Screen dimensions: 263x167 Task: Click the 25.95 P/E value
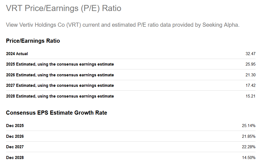click(x=250, y=64)
